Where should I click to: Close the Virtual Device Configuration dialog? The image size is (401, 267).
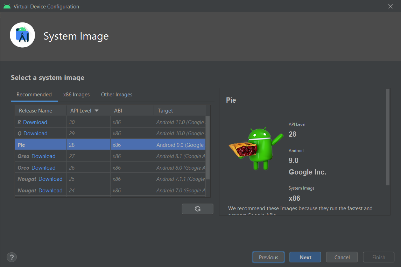coord(390,6)
